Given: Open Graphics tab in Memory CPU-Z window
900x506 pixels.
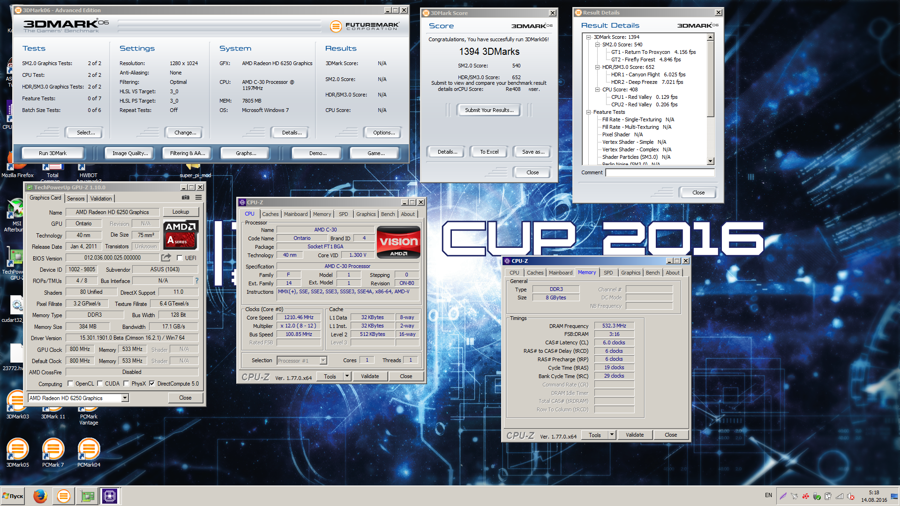Looking at the screenshot, I should tap(630, 273).
